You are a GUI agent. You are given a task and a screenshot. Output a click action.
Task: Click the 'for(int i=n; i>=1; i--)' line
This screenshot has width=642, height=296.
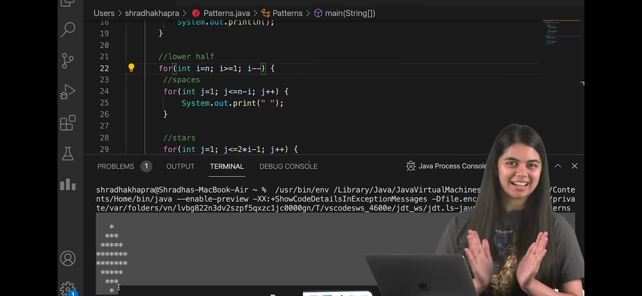[x=217, y=68]
